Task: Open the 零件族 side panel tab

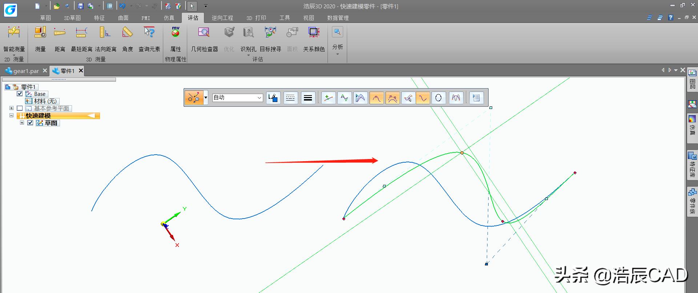Action: [x=692, y=202]
